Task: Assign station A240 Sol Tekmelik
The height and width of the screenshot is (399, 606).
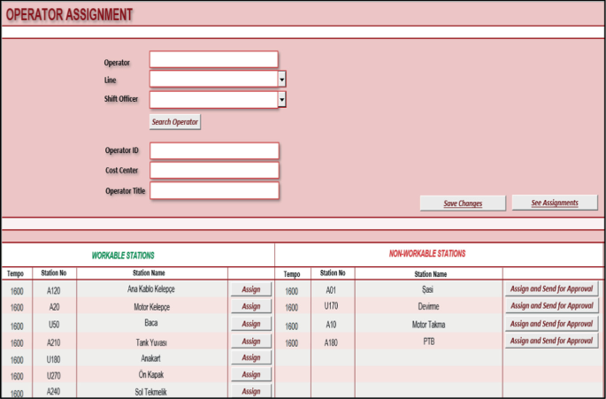Action: (x=251, y=391)
